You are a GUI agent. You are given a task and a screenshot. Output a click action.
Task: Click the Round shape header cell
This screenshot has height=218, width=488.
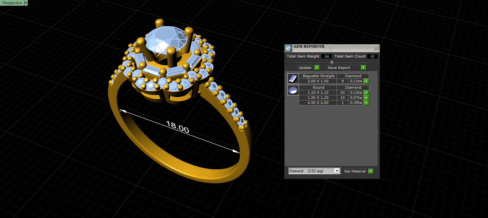pos(318,87)
